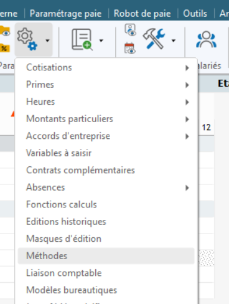Select Modèles bureautiques menu entry

coord(106,290)
